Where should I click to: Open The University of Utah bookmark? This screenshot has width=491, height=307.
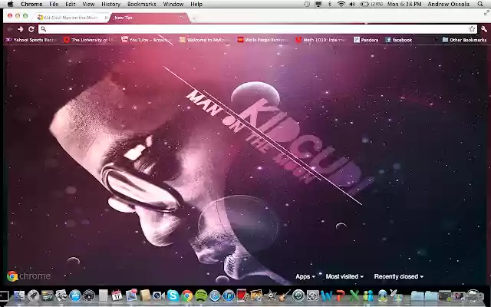coord(91,40)
